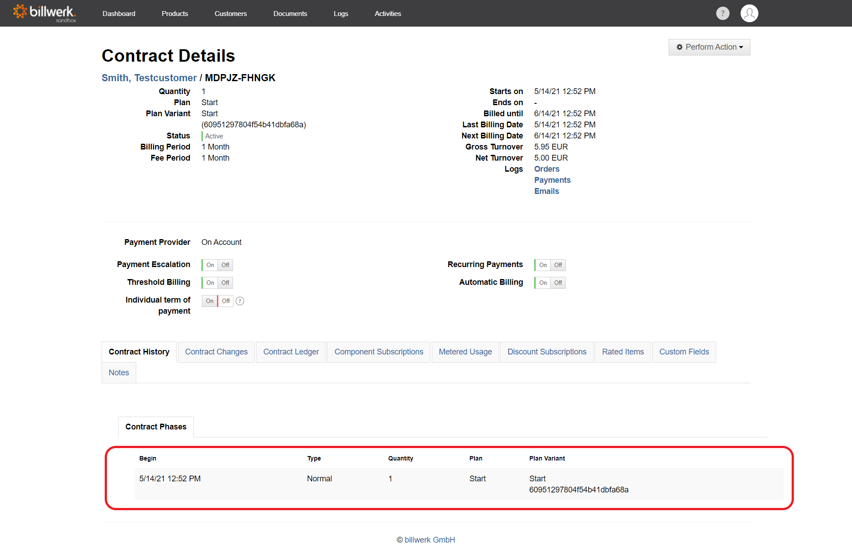Turn Automatic Billing Off

pyautogui.click(x=558, y=283)
